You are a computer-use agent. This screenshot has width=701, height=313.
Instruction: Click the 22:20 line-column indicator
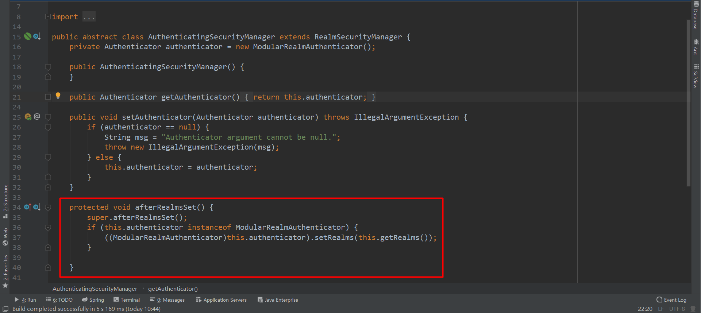(x=645, y=309)
